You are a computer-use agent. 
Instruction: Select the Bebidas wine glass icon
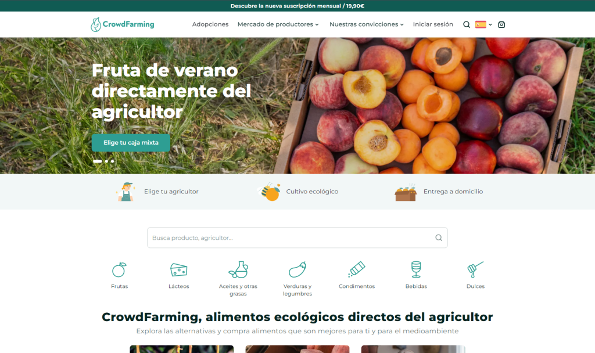click(x=416, y=270)
